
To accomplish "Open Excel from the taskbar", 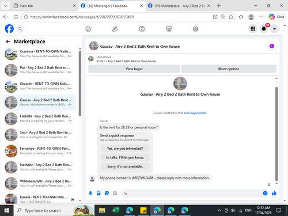I will point(116,210).
